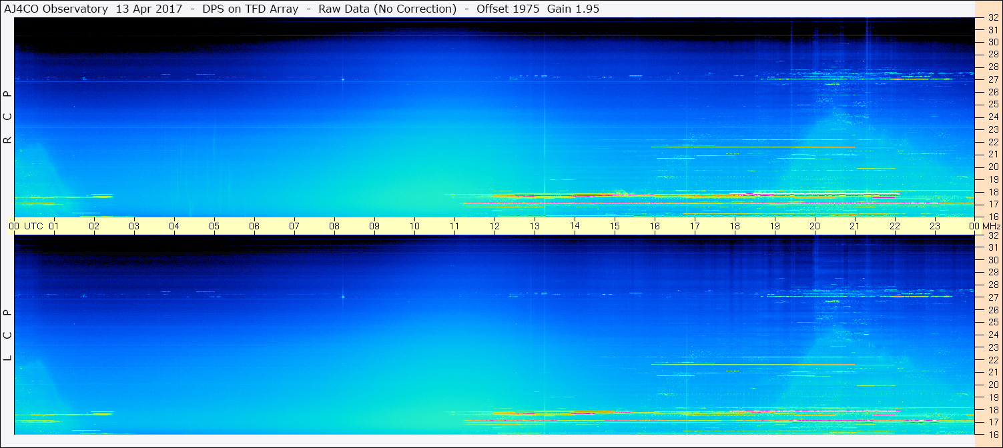Pick the 06 hour time marker
The width and height of the screenshot is (1003, 448).
[254, 226]
